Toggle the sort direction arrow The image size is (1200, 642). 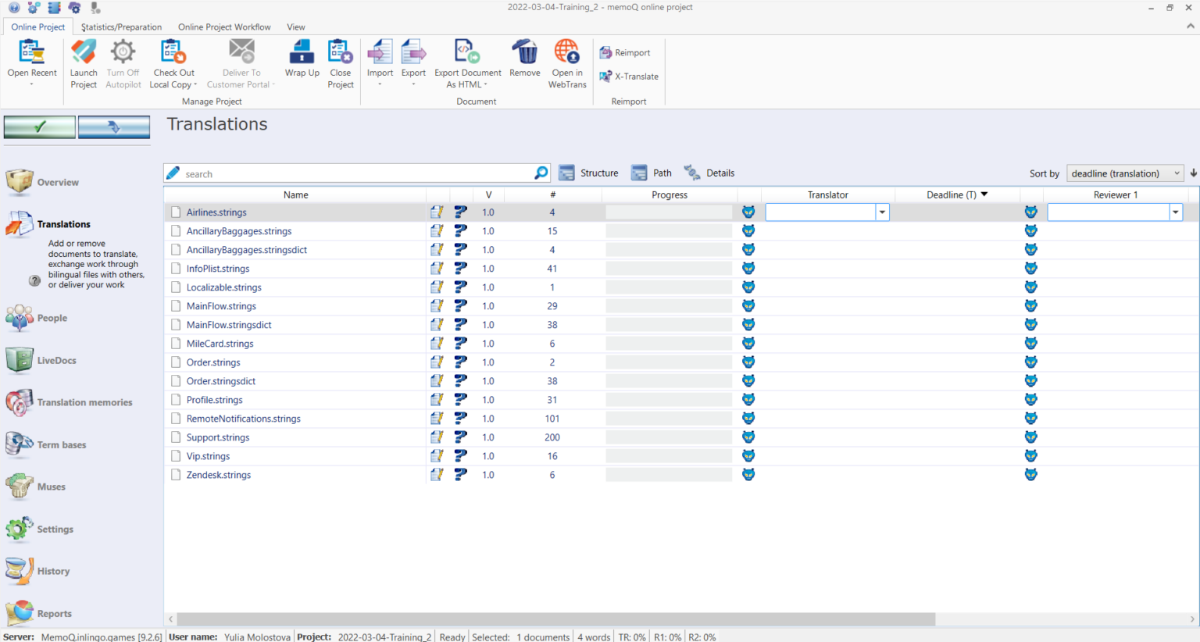(1193, 173)
